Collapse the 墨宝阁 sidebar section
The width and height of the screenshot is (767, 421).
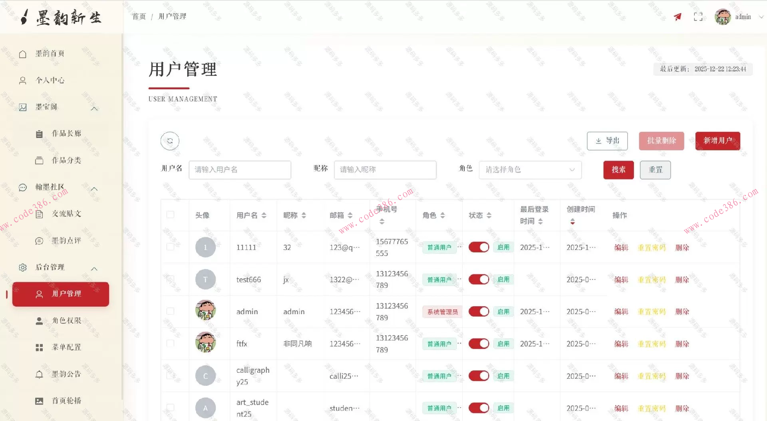coord(94,108)
